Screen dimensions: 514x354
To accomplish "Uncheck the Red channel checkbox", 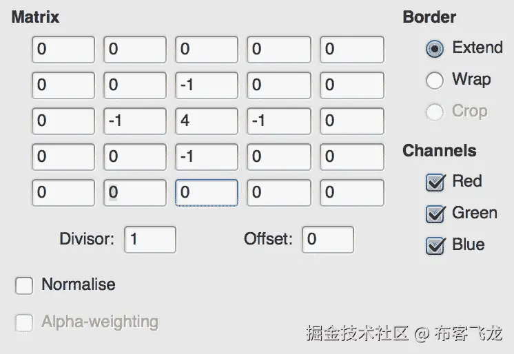I will pos(435,183).
